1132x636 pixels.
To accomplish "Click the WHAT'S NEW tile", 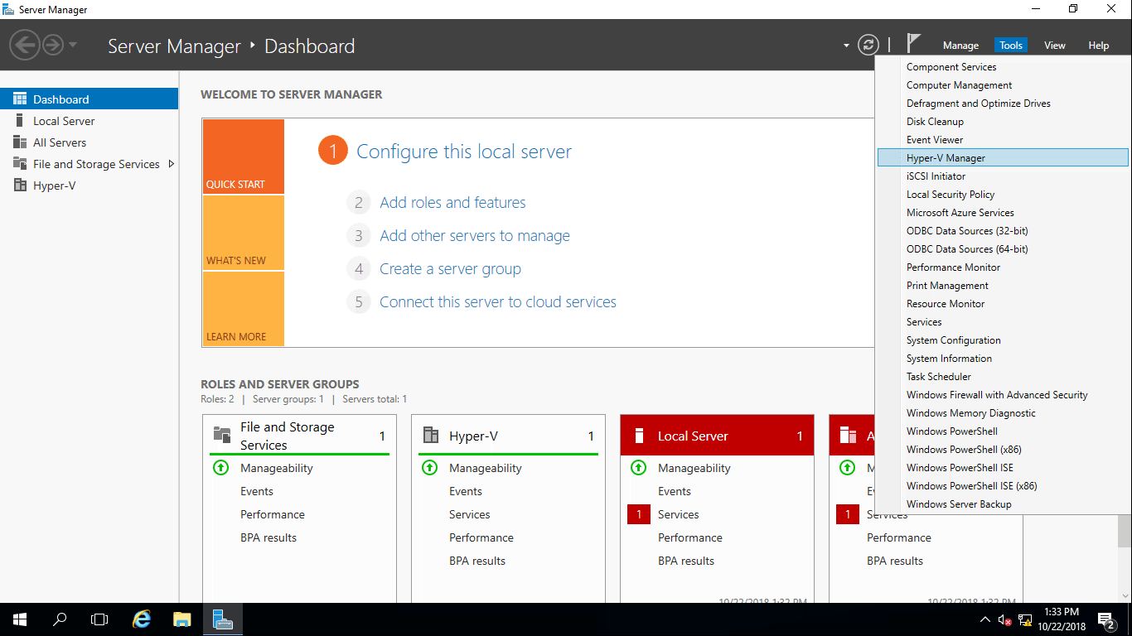I will point(243,233).
